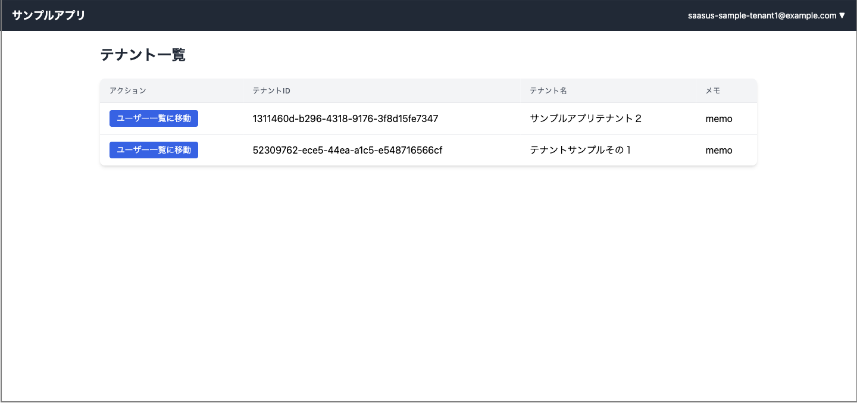Click the メモ column header
Viewport: 857px width, 403px height.
coord(712,90)
